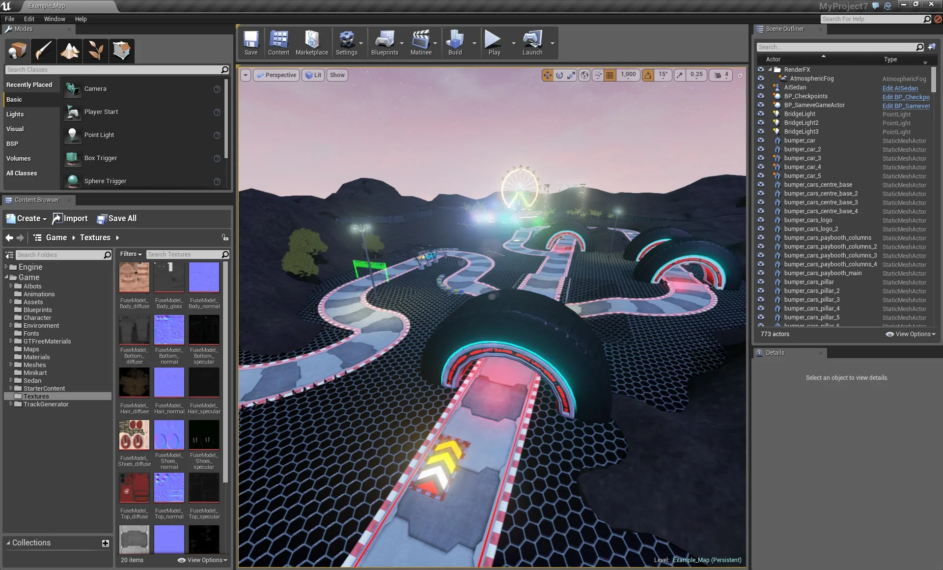Click the Paint mode brush icon
Screen dimensions: 943x570
click(43, 51)
